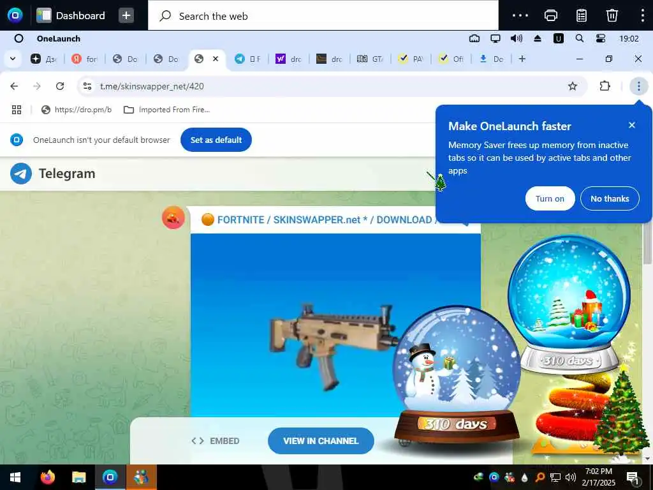
Task: Click the EMBED link
Action: [216, 441]
